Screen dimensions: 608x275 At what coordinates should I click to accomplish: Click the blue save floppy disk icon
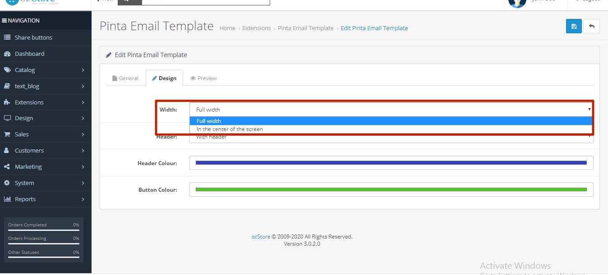tap(574, 26)
